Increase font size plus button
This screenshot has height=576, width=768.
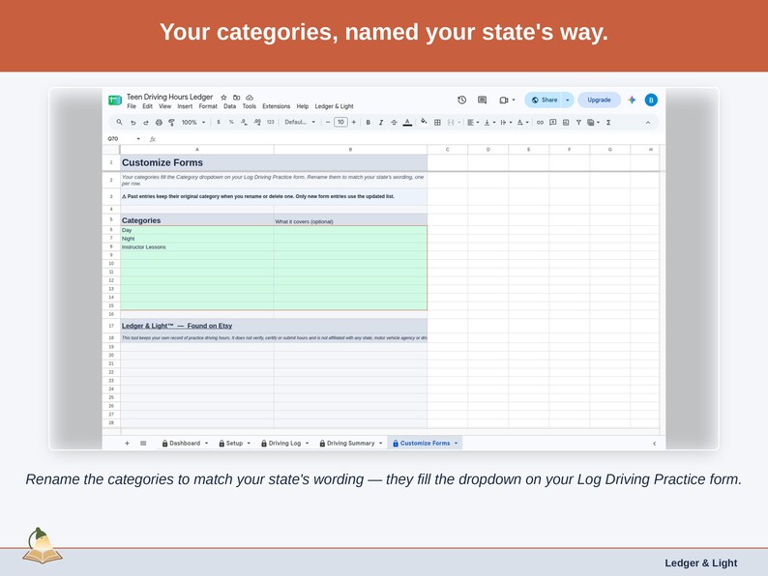pyautogui.click(x=354, y=123)
